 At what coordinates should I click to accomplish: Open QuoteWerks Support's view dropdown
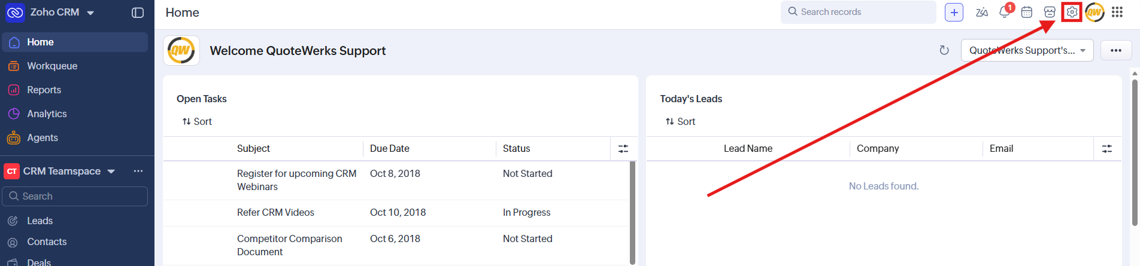click(1027, 50)
